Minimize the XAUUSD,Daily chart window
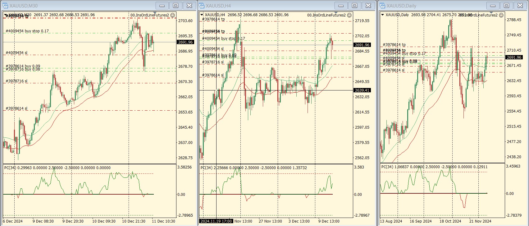This screenshot has height=226, width=529. tap(493, 6)
